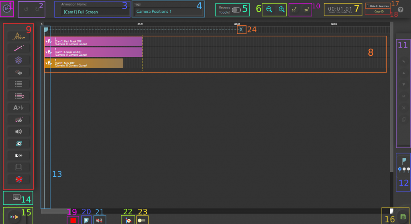Add 30 seconds with the 30+ button

pos(306,10)
